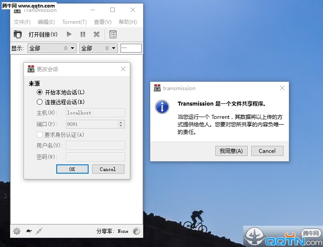Click the 分享率: None status text
Image resolution: width=323 pixels, height=247 pixels.
pos(112,231)
